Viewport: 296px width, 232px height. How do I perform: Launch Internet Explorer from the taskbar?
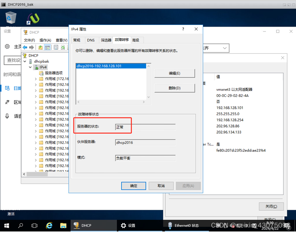click(x=49, y=225)
